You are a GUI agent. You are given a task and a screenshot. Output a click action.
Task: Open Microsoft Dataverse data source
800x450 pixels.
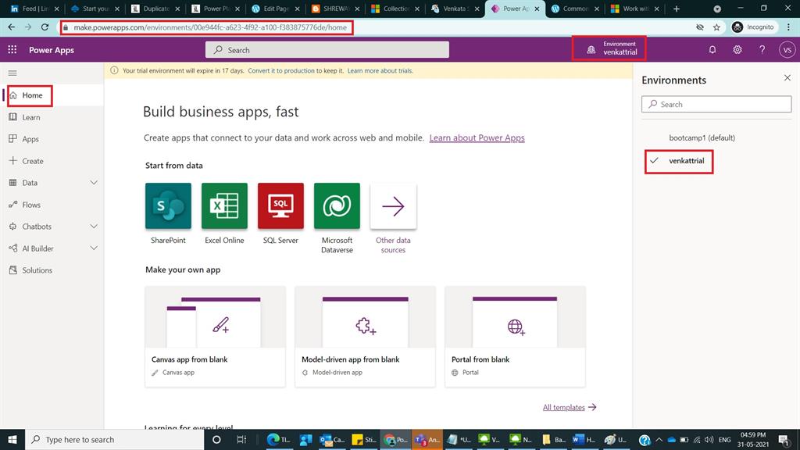tap(336, 206)
